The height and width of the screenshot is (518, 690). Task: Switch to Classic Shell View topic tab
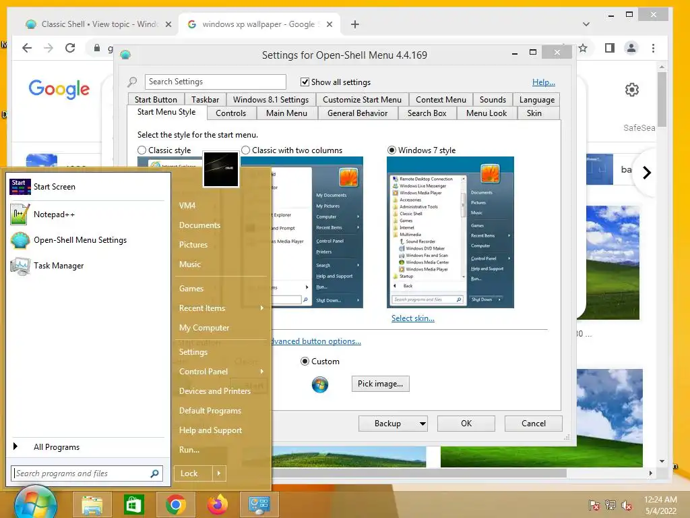[98, 24]
